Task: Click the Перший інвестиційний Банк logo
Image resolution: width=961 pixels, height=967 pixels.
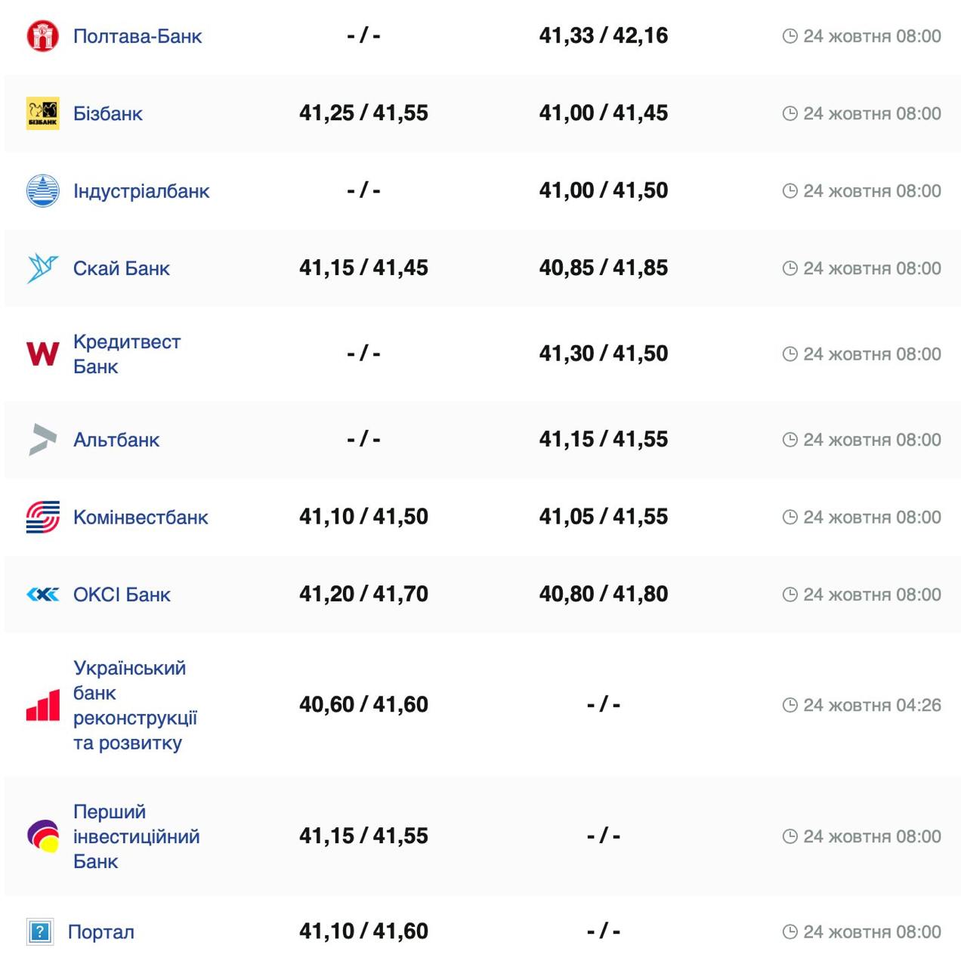Action: 42,836
